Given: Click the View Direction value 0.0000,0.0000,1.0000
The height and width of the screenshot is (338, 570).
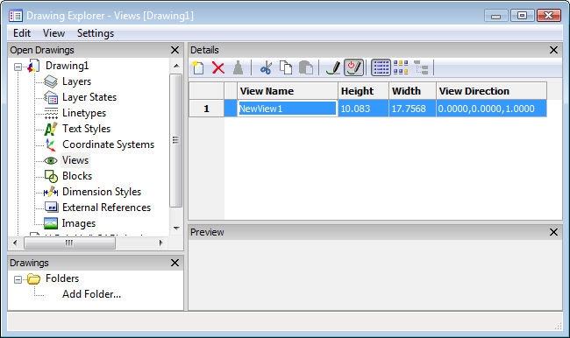Looking at the screenshot, I should click(487, 109).
